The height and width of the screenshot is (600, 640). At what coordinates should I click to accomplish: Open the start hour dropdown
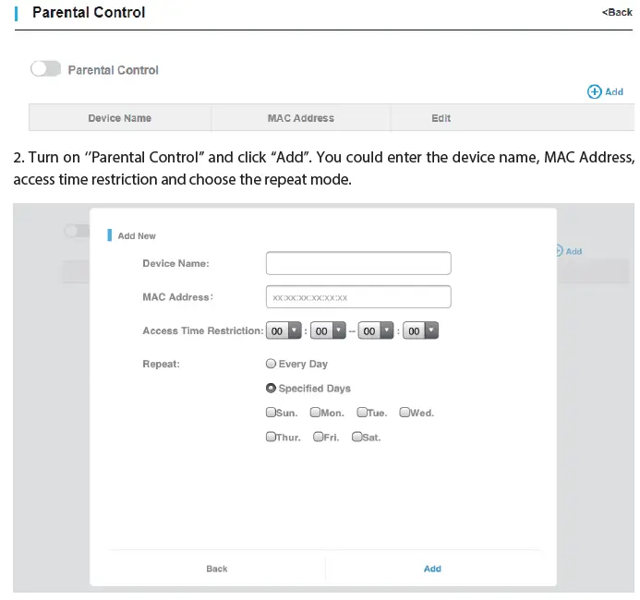coord(284,330)
